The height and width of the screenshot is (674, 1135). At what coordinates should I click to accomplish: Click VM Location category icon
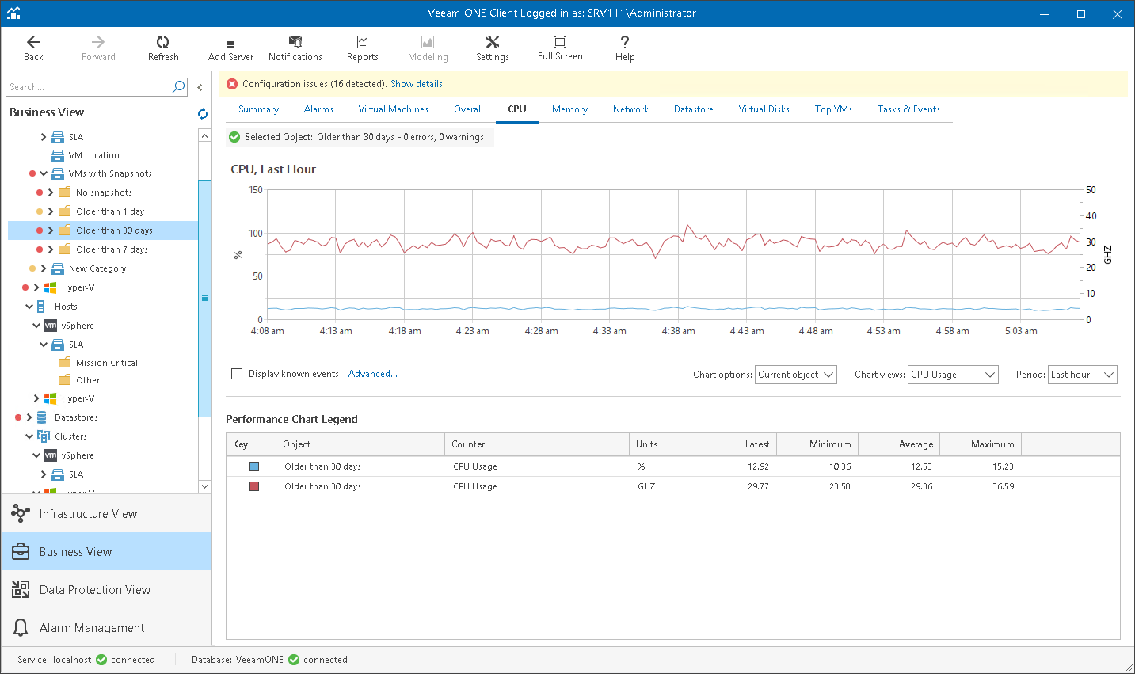point(58,155)
